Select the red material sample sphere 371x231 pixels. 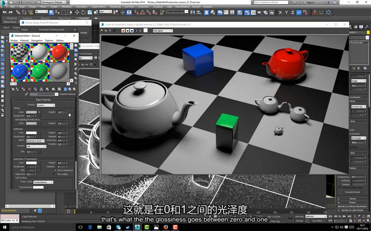[60, 53]
